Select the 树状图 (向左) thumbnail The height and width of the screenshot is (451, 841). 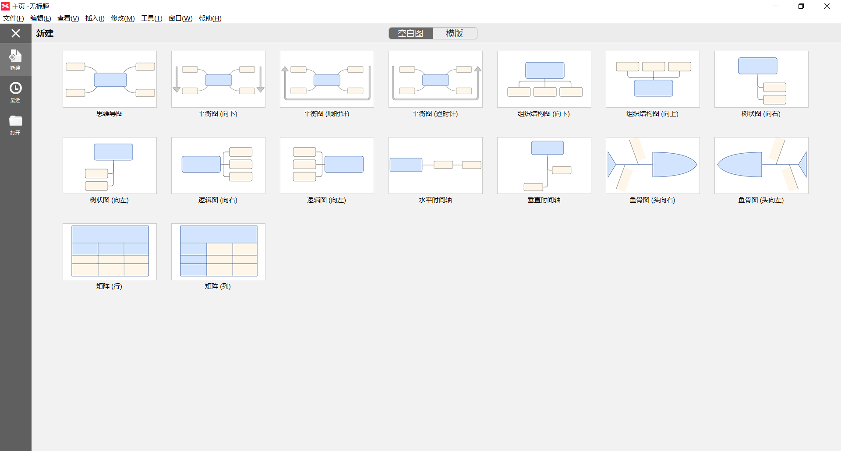pos(110,166)
